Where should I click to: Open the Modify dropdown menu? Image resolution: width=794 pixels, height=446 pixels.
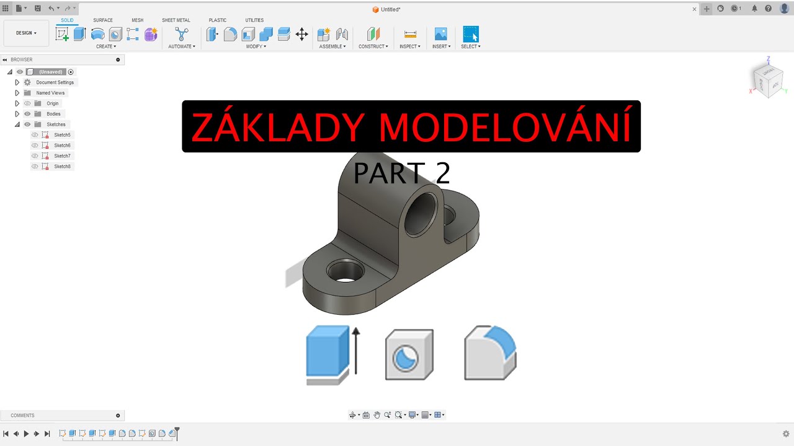(256, 46)
